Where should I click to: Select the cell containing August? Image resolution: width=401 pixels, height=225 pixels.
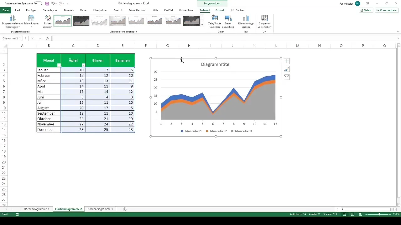point(49,108)
